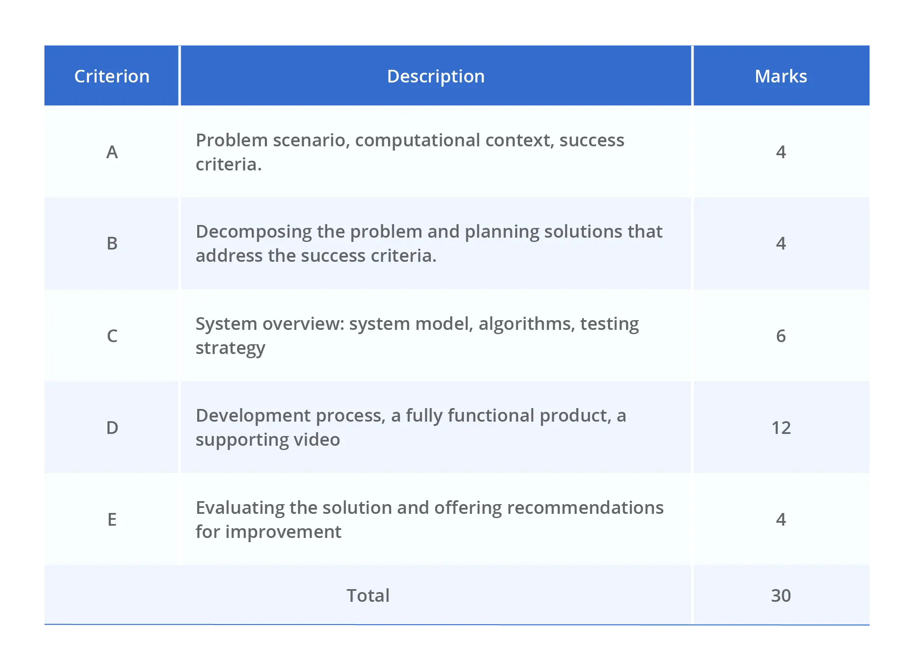Click the Evaluating the solution description
This screenshot has width=914, height=672.
coord(429,519)
